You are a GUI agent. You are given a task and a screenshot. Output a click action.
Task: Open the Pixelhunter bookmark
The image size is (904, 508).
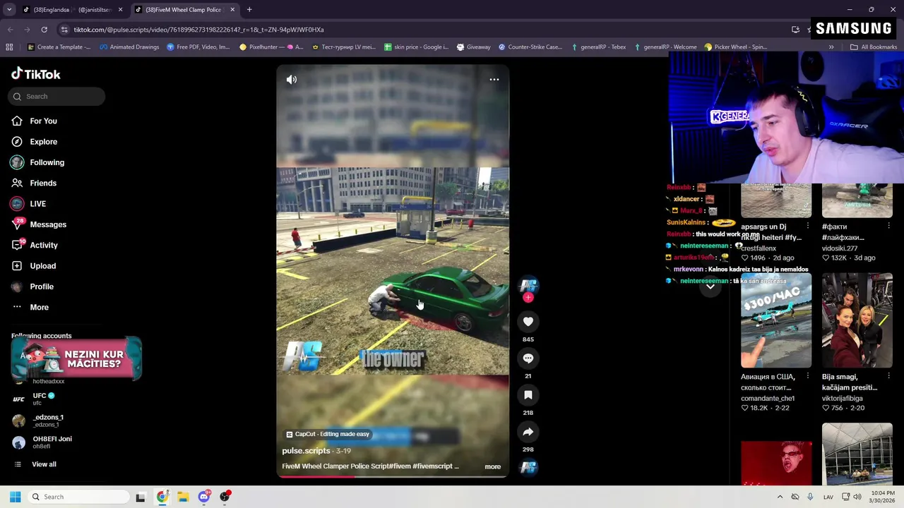click(271, 47)
